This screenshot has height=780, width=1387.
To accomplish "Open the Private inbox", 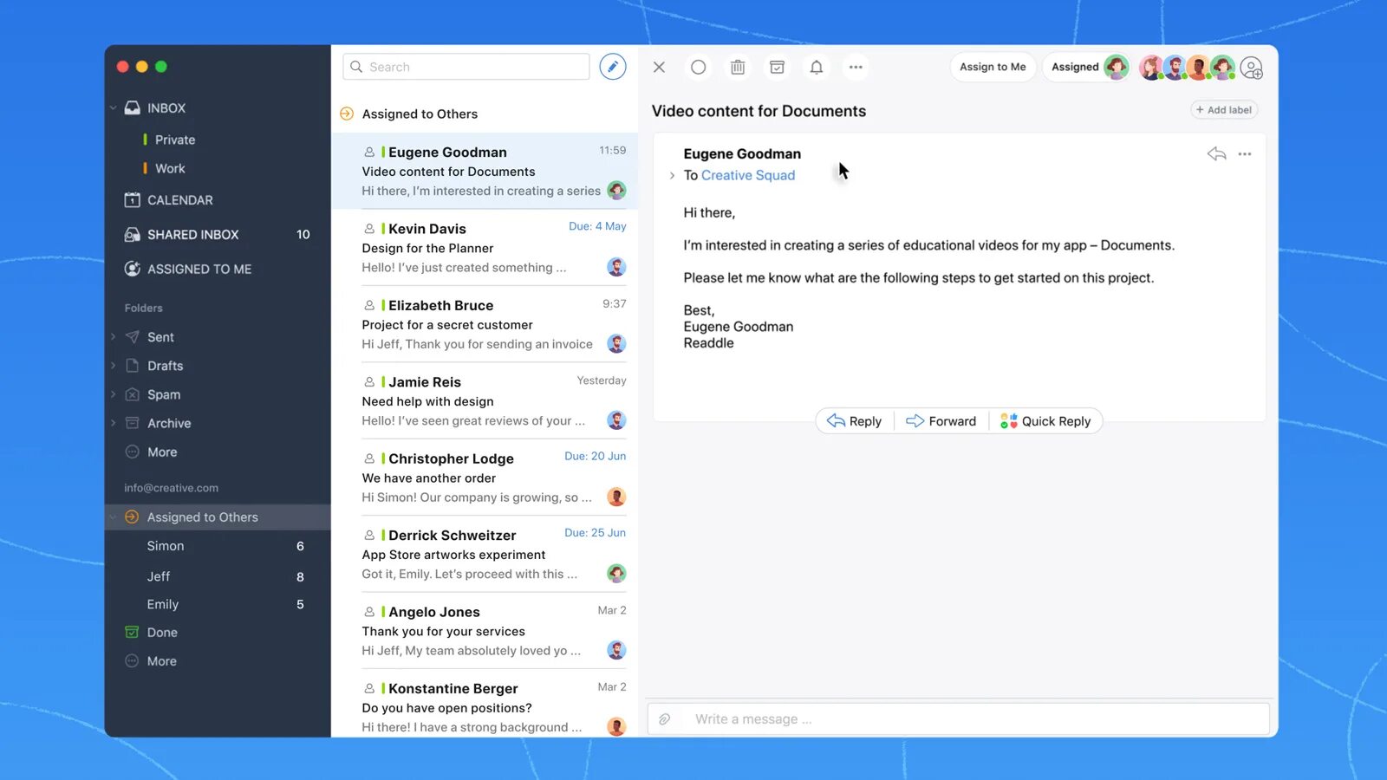I will tap(175, 140).
